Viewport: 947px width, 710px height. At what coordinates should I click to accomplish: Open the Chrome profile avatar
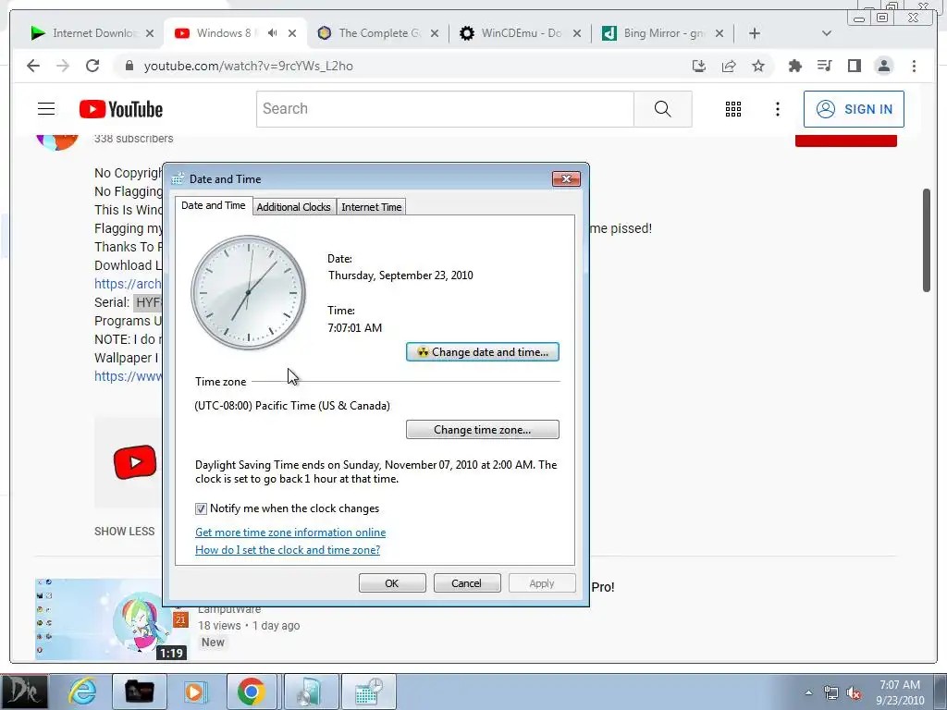click(x=883, y=66)
